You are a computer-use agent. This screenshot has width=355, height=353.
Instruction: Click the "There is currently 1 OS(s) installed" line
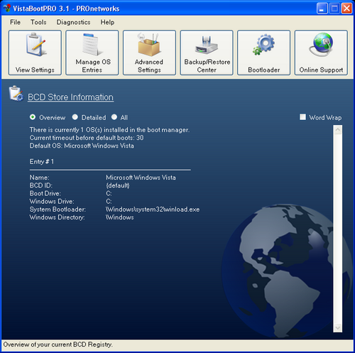109,130
